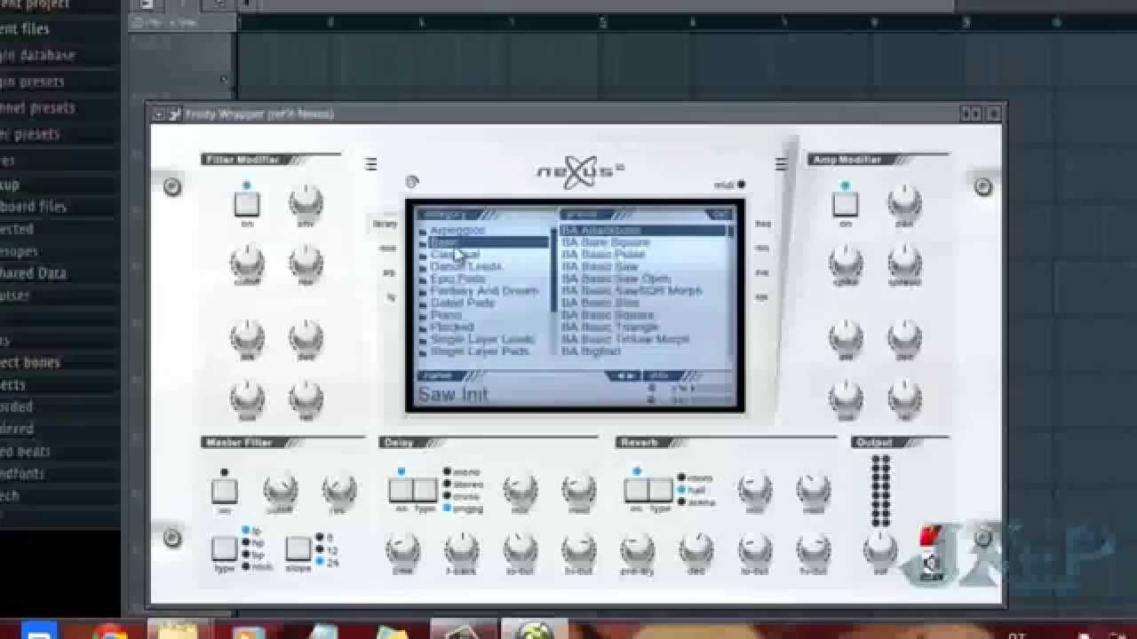Image resolution: width=1137 pixels, height=639 pixels.
Task: Load the BA Basic Pulse preset
Action: pos(603,255)
